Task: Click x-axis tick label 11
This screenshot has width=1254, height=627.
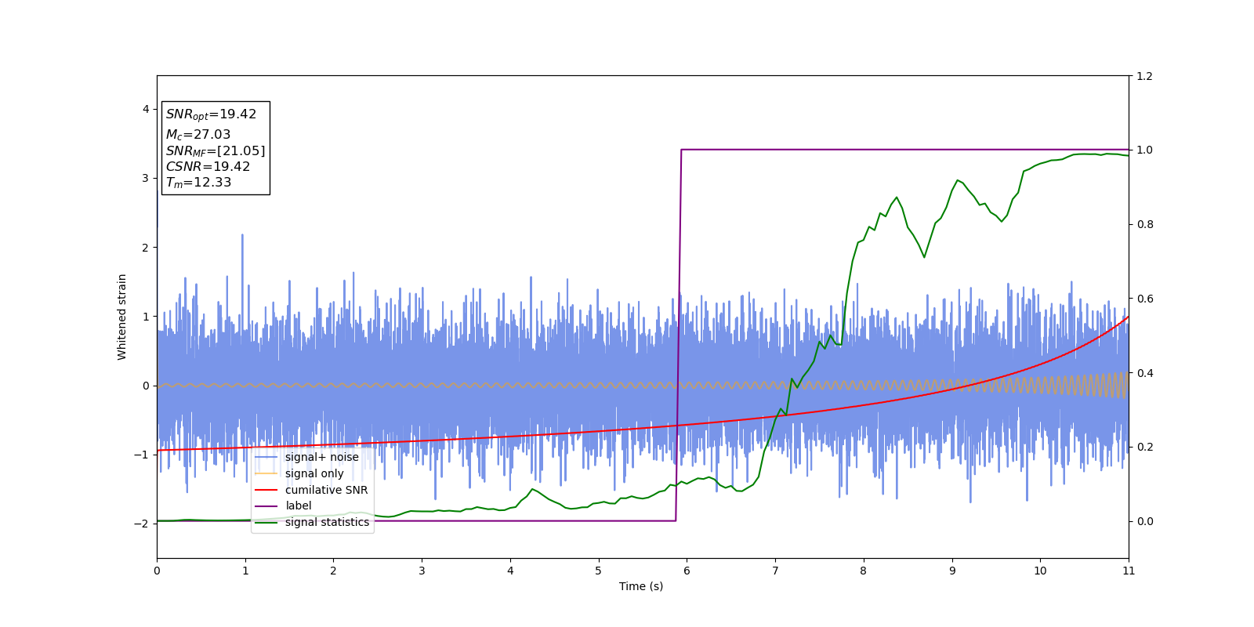Action: 1129,571
